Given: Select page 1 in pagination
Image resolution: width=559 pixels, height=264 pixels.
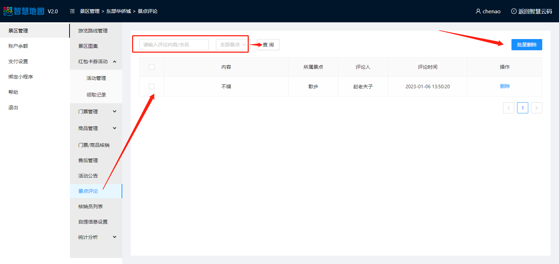Looking at the screenshot, I should 522,108.
